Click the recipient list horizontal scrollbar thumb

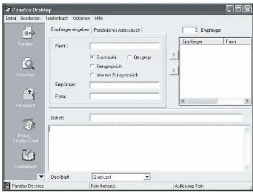tap(202, 101)
